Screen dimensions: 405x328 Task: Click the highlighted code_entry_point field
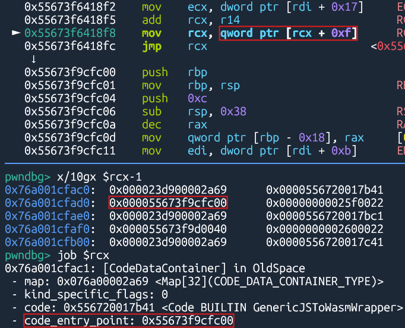tap(128, 321)
